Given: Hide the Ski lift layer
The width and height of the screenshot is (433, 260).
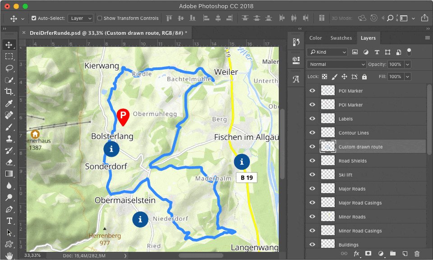Looking at the screenshot, I should pyautogui.click(x=312, y=175).
